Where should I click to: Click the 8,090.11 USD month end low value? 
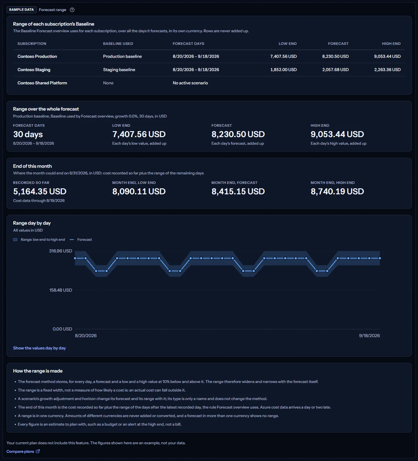[x=139, y=191]
